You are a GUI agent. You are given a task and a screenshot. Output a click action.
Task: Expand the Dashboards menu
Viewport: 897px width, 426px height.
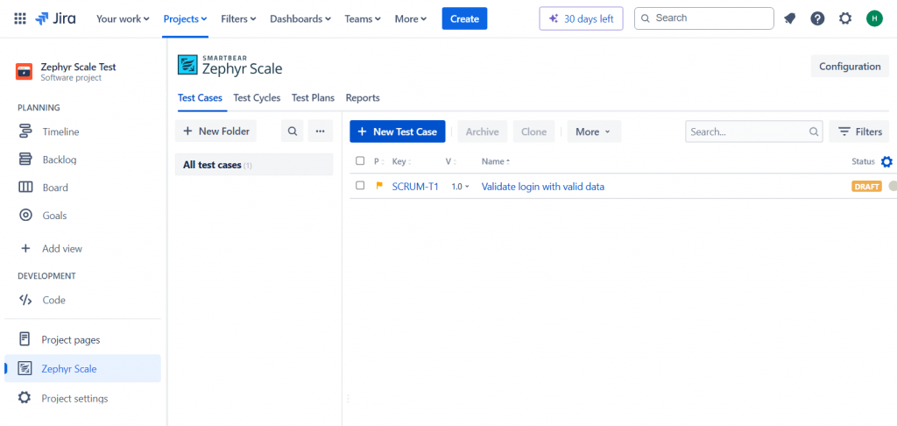click(300, 19)
